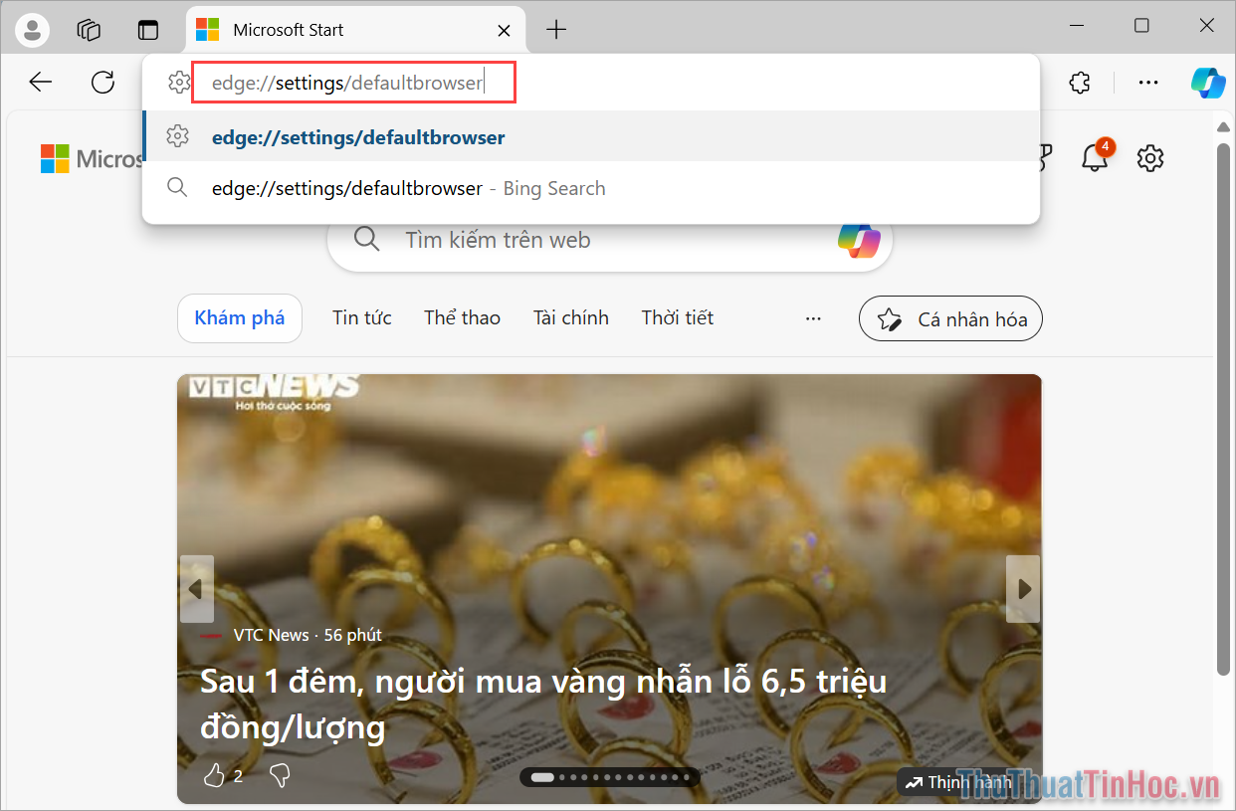
Task: Click a carousel dot indicator below the story
Action: [609, 777]
